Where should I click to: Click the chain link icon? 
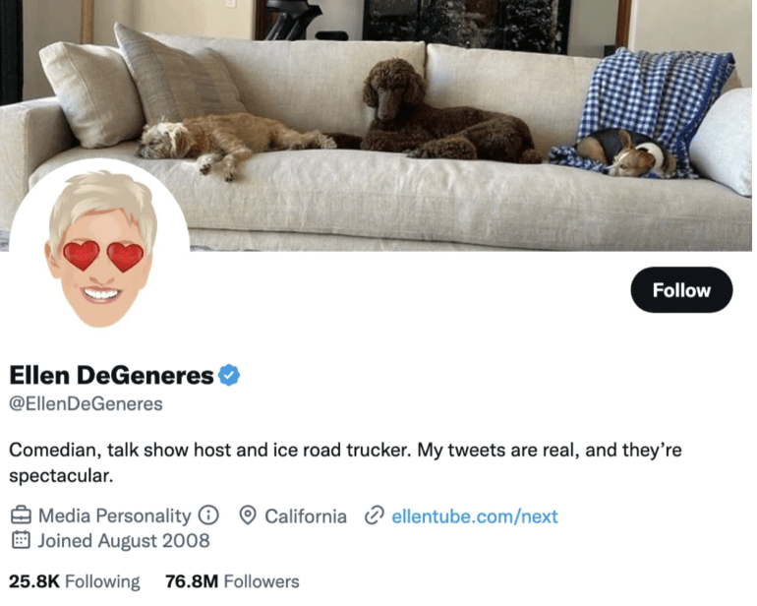coord(374,515)
